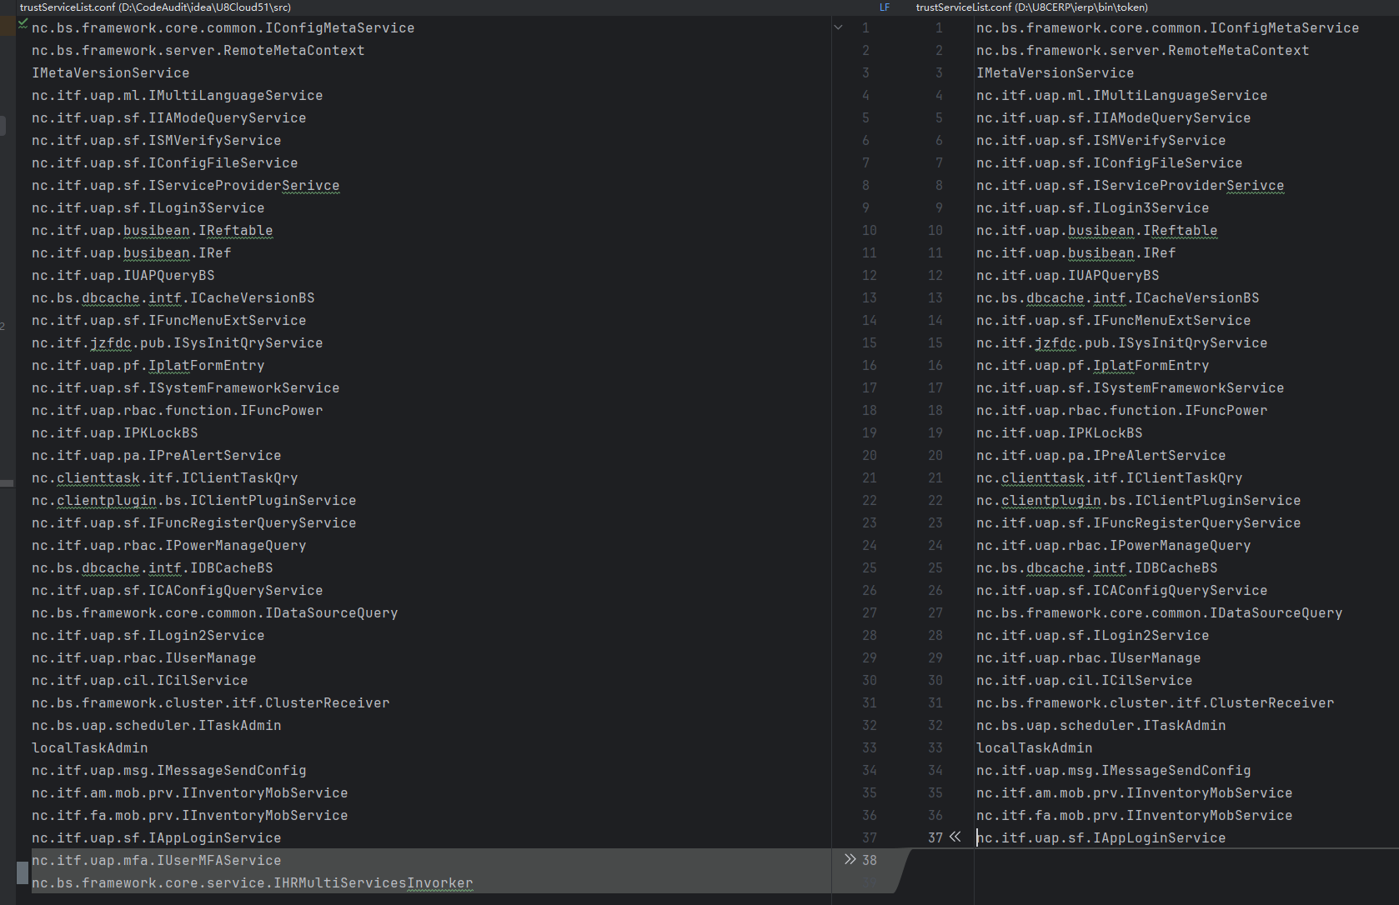Click line number 38 in left gutter
This screenshot has height=905, width=1399.
(870, 860)
